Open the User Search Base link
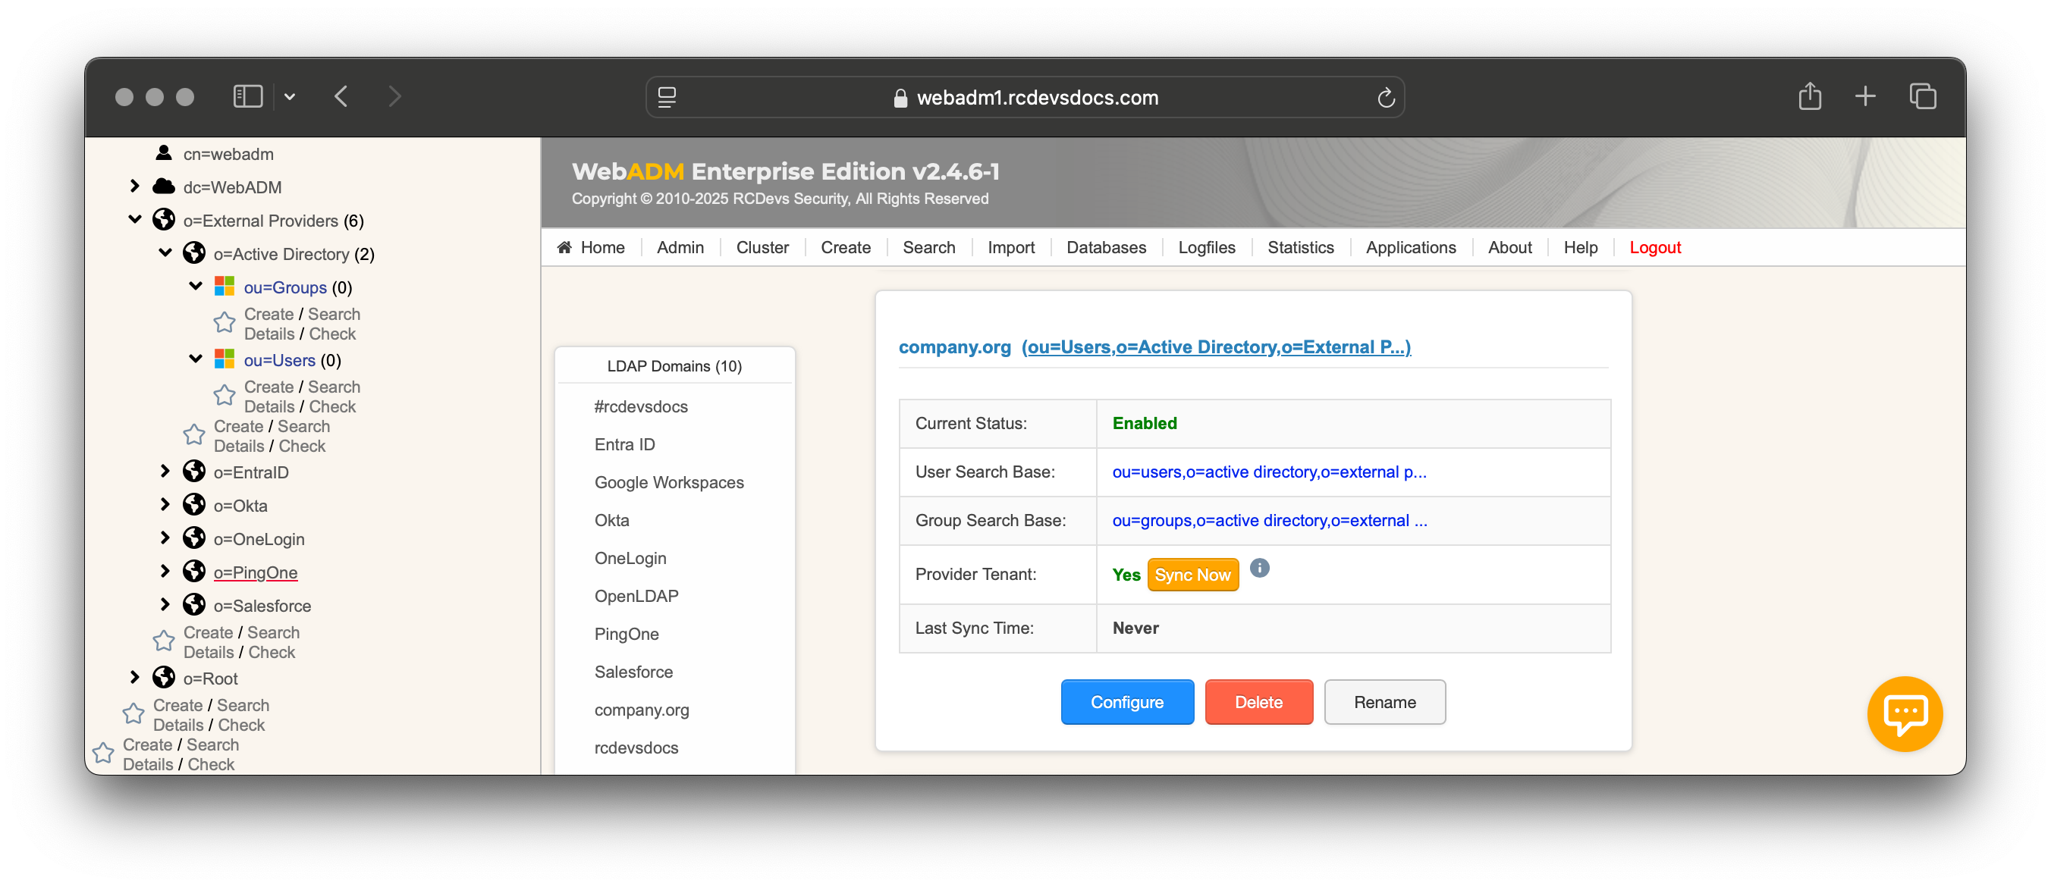The image size is (2051, 887). pos(1269,472)
